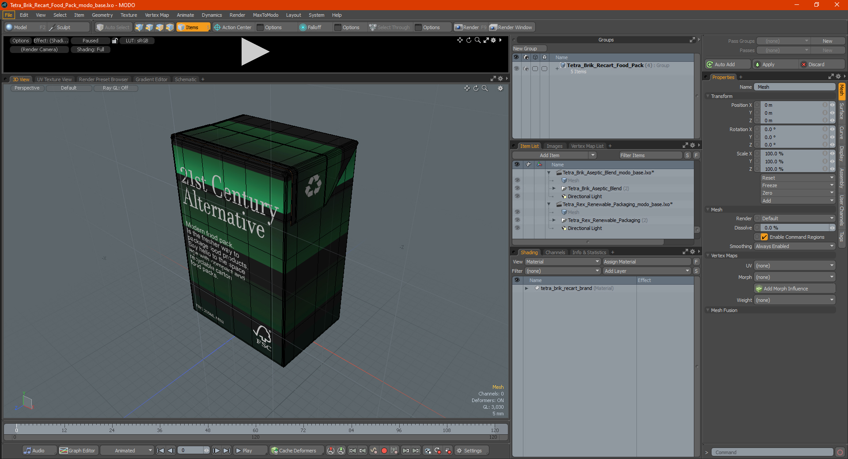Click frame 60 on the timeline
848x459 pixels.
click(x=255, y=428)
